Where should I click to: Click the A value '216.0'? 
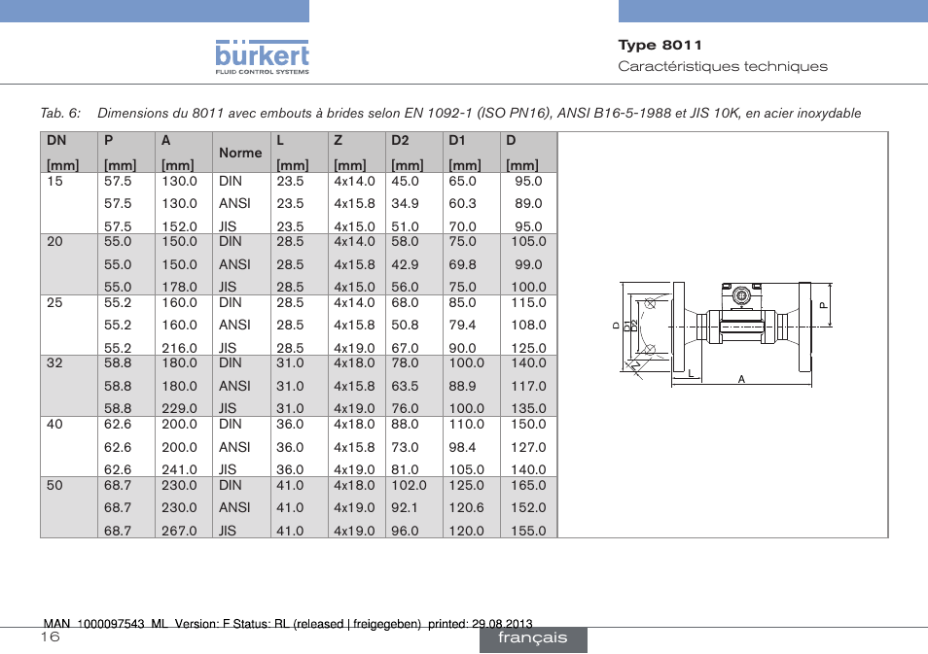(179, 348)
